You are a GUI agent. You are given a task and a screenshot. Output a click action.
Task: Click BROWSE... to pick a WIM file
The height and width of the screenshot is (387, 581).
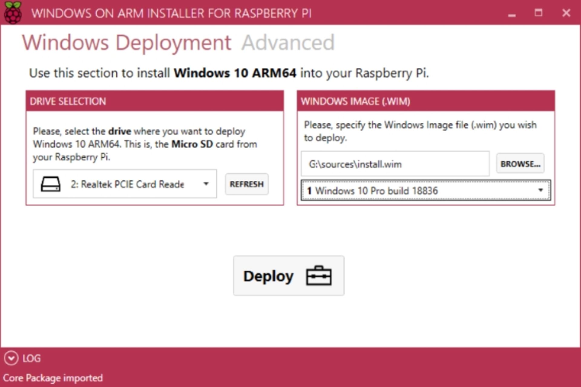point(520,164)
